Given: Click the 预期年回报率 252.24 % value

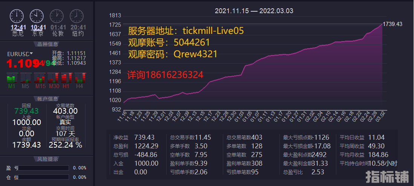Looking at the screenshot, I should 65,145.
